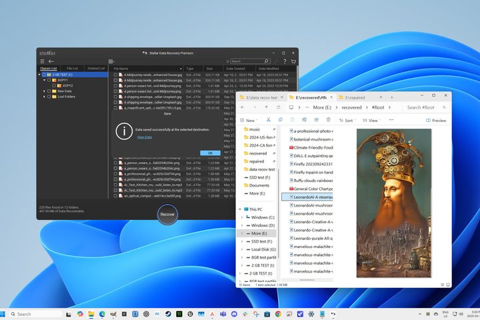Tick checkbox for a_magnificent_opti file

(115, 108)
